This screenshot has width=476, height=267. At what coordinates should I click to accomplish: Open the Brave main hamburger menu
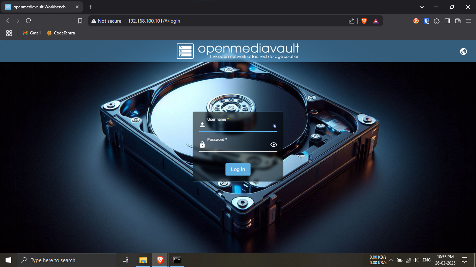point(468,21)
